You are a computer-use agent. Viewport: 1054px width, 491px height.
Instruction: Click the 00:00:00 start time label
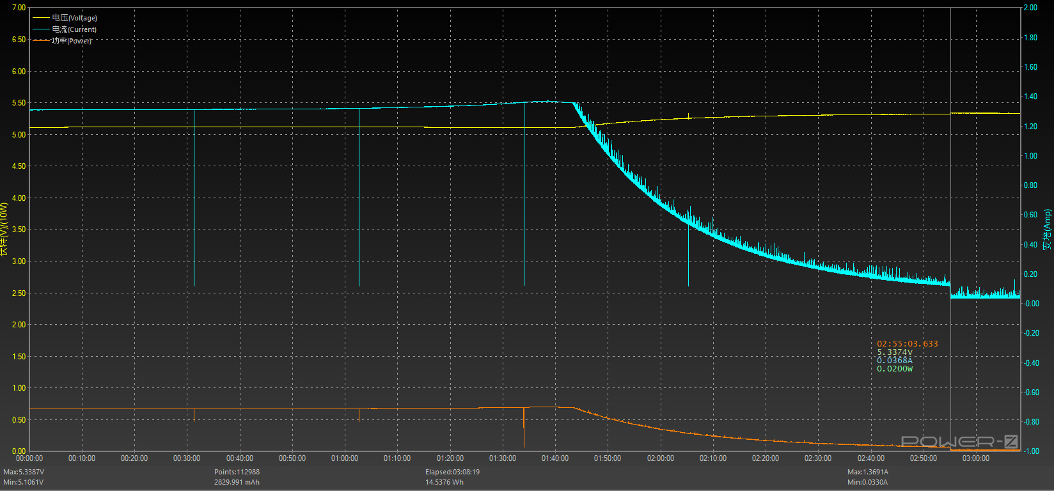pos(29,458)
